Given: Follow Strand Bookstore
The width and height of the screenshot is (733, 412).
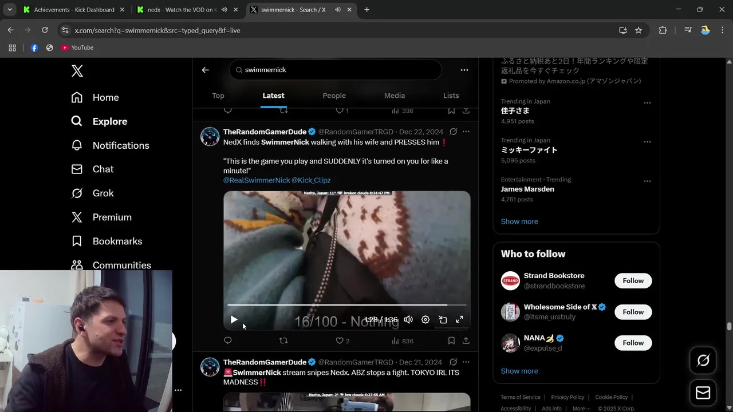Looking at the screenshot, I should coord(633,281).
